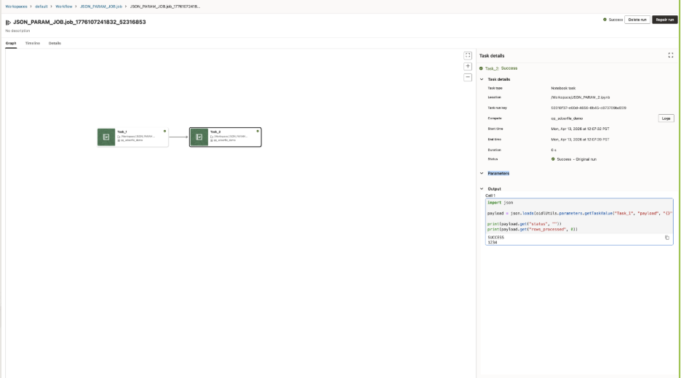Viewport: 681px width, 378px height.
Task: Click the green status dot on the Task_1 node
Action: click(x=164, y=131)
